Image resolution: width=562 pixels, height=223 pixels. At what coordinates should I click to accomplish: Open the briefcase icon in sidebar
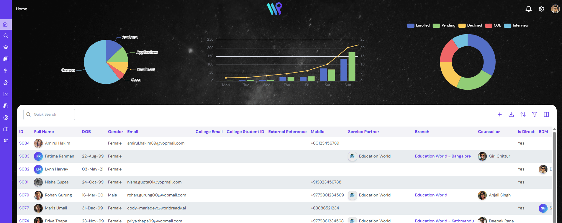pos(6,129)
